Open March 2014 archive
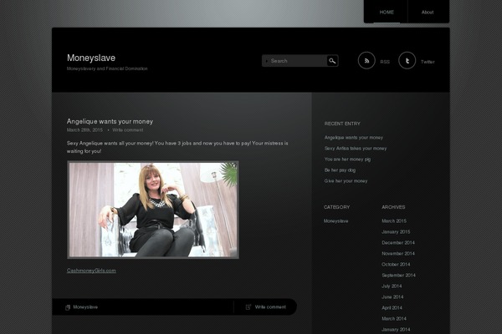Viewport: 502px width, 334px height. pos(394,319)
